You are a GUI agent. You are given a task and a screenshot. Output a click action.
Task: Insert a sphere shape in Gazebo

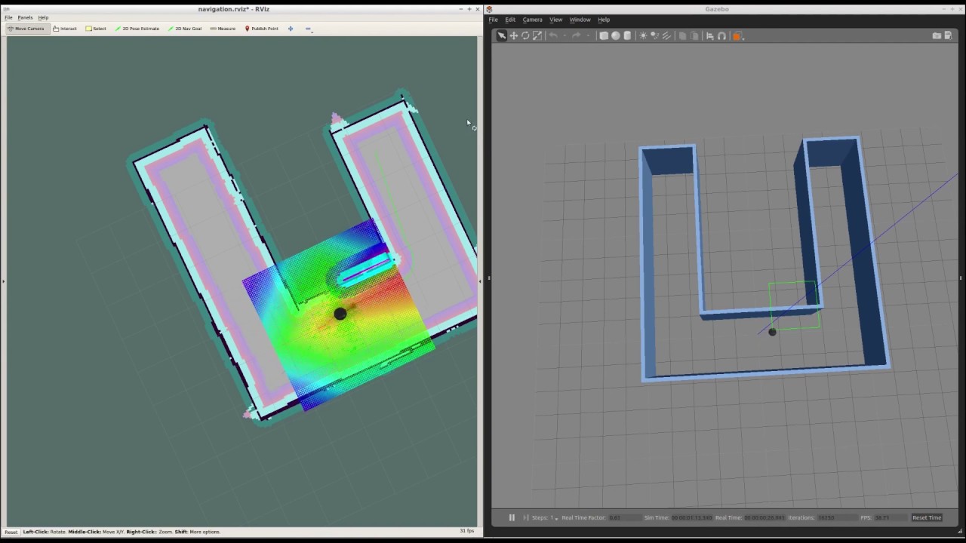pos(616,35)
